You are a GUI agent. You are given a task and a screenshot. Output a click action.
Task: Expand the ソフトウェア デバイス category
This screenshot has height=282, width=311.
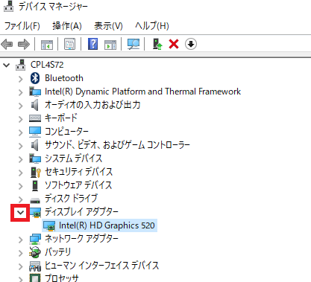click(x=21, y=186)
